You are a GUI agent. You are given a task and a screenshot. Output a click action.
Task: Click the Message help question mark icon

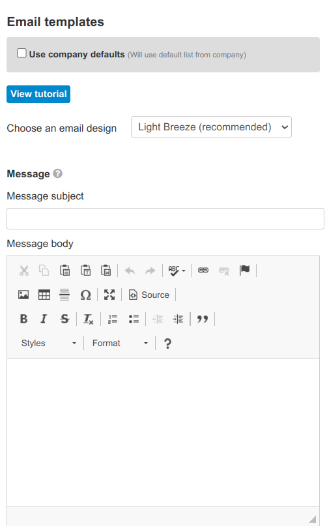[58, 173]
